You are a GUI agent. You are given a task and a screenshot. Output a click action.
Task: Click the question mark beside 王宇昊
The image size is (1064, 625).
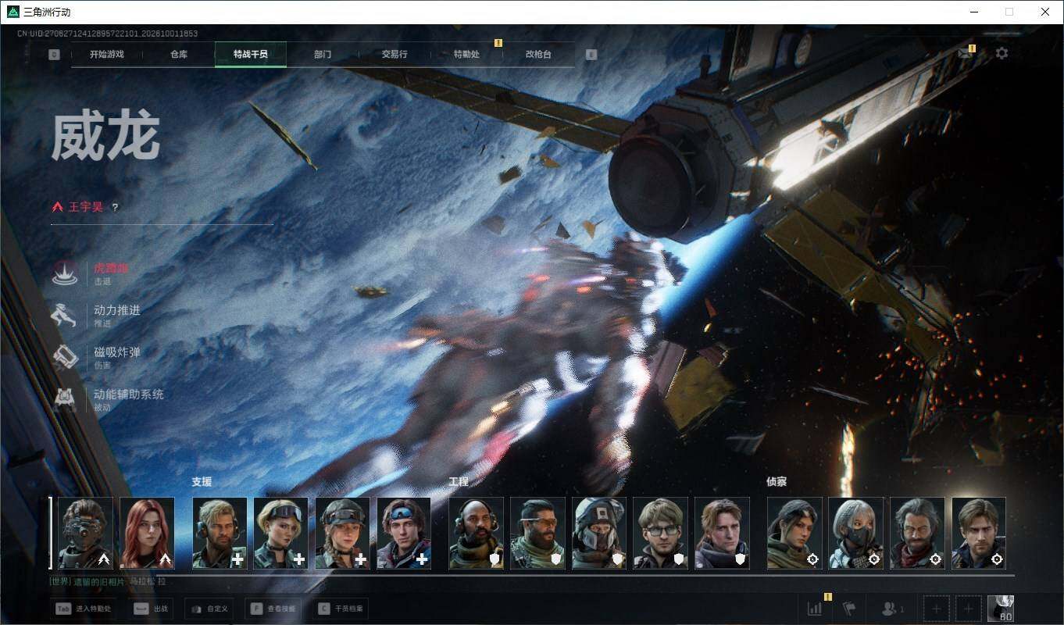pos(115,208)
